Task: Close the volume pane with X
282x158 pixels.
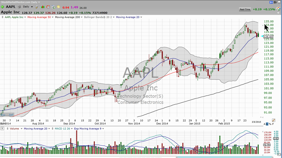Action: click(2, 128)
